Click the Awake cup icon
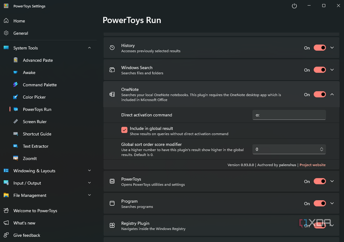The image size is (344, 242). point(15,72)
